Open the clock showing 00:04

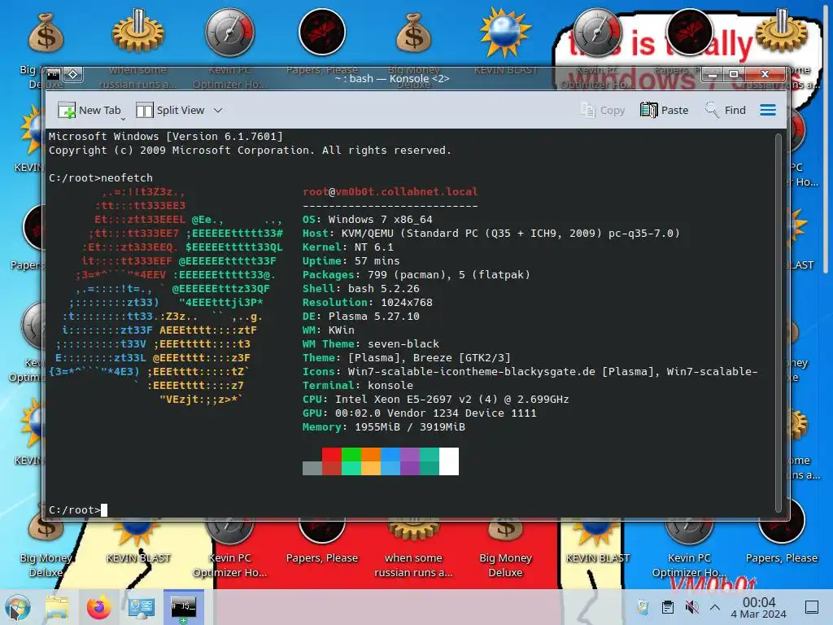pos(759,607)
